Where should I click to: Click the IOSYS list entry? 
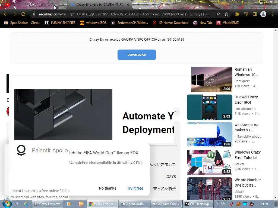point(171,177)
